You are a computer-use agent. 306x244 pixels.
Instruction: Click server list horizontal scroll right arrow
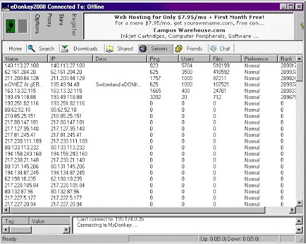(x=292, y=210)
